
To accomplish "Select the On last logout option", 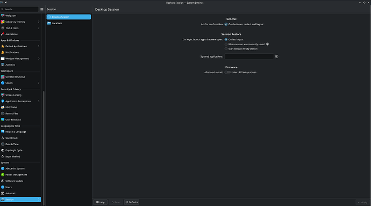I will click(226, 40).
